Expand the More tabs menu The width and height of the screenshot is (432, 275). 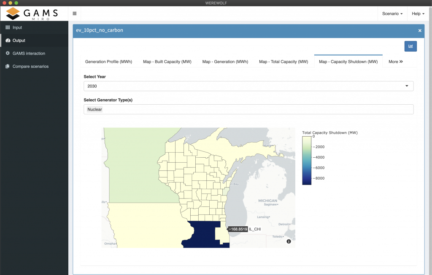(x=396, y=61)
